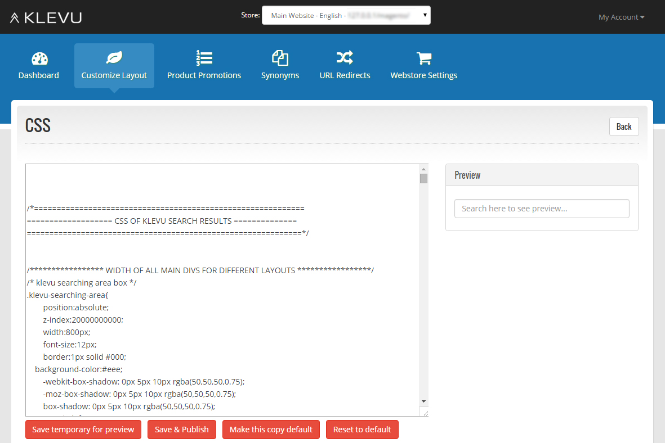Open the URL Redirects label
Image resolution: width=665 pixels, height=443 pixels.
click(345, 75)
